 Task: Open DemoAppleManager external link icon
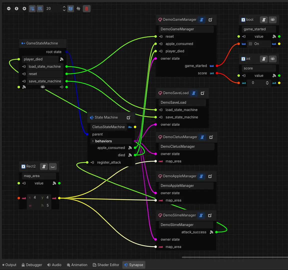tap(210, 176)
